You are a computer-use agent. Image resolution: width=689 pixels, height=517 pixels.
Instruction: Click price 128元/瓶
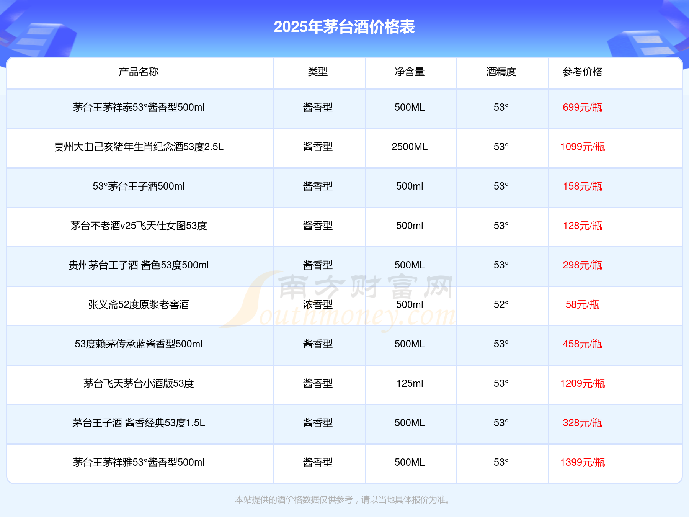click(x=583, y=226)
